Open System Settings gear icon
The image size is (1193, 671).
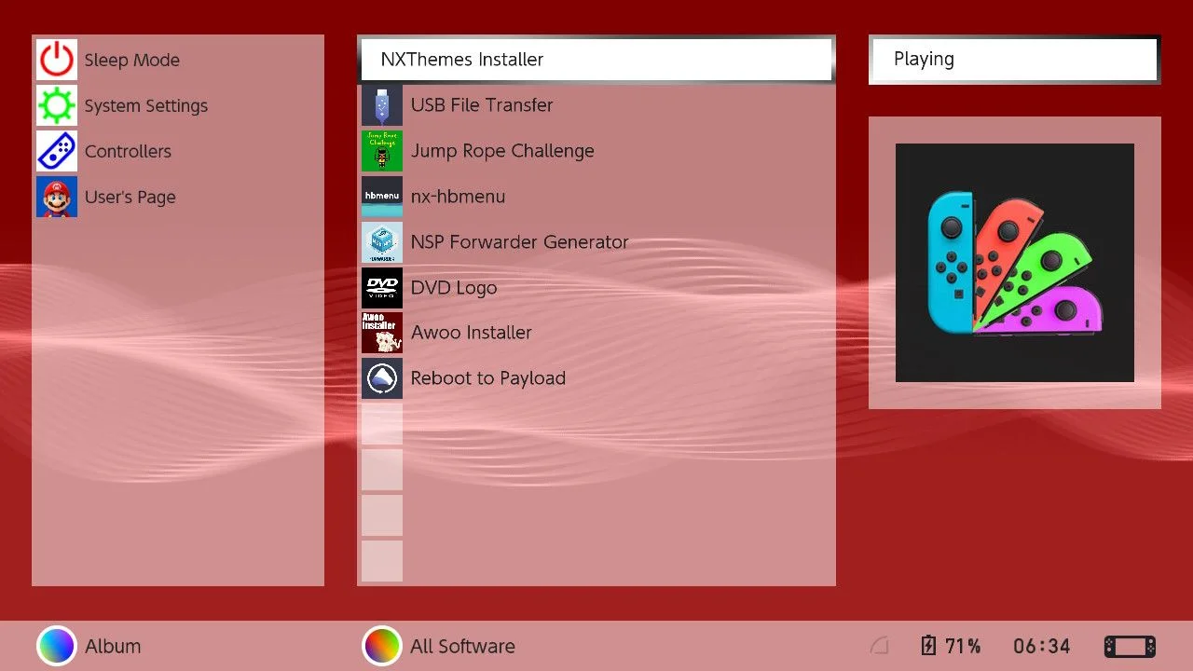(x=57, y=105)
